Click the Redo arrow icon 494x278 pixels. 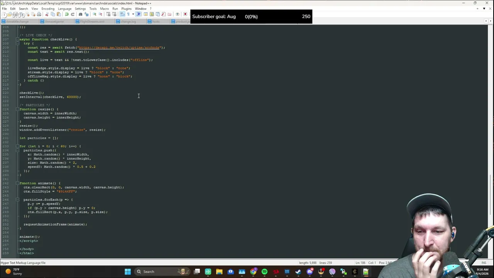73,15
